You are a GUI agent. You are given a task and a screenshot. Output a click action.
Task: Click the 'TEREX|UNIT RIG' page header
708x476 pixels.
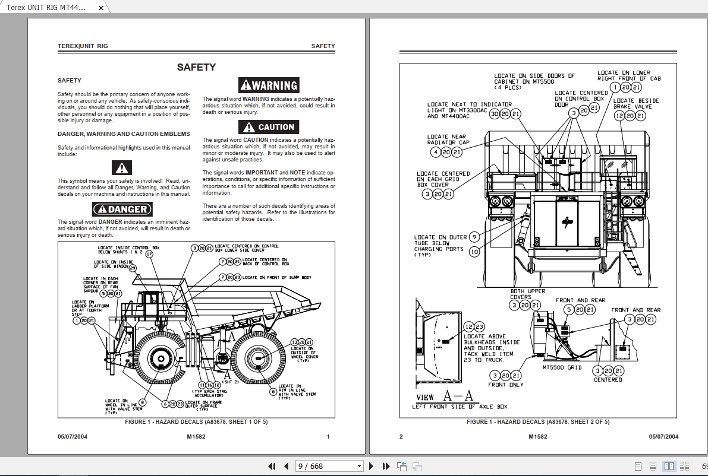83,46
